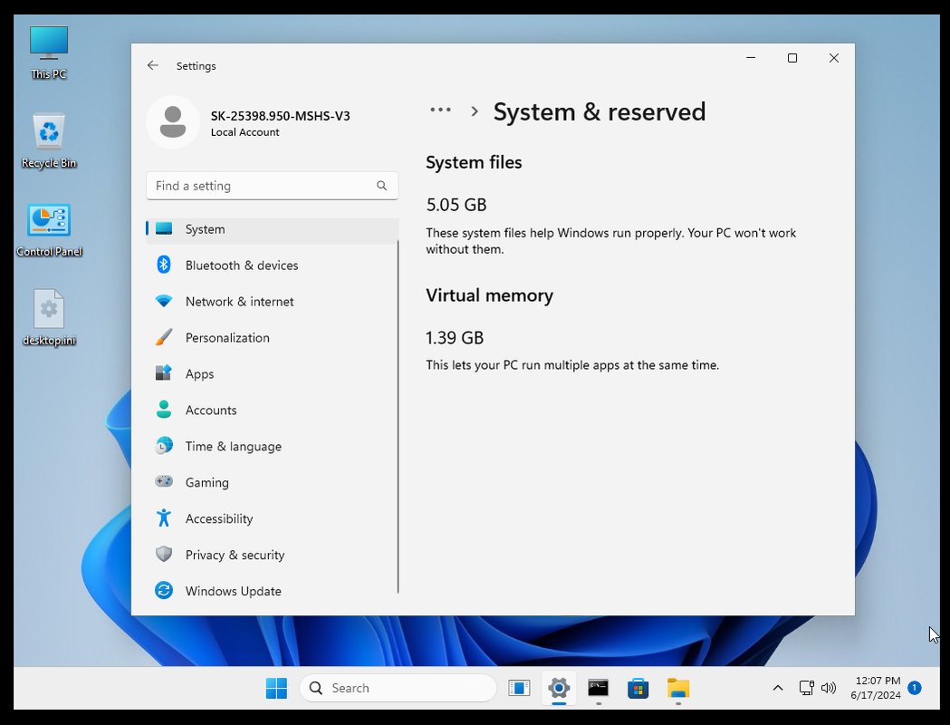Select the Recycle Bin desktop icon

point(49,140)
